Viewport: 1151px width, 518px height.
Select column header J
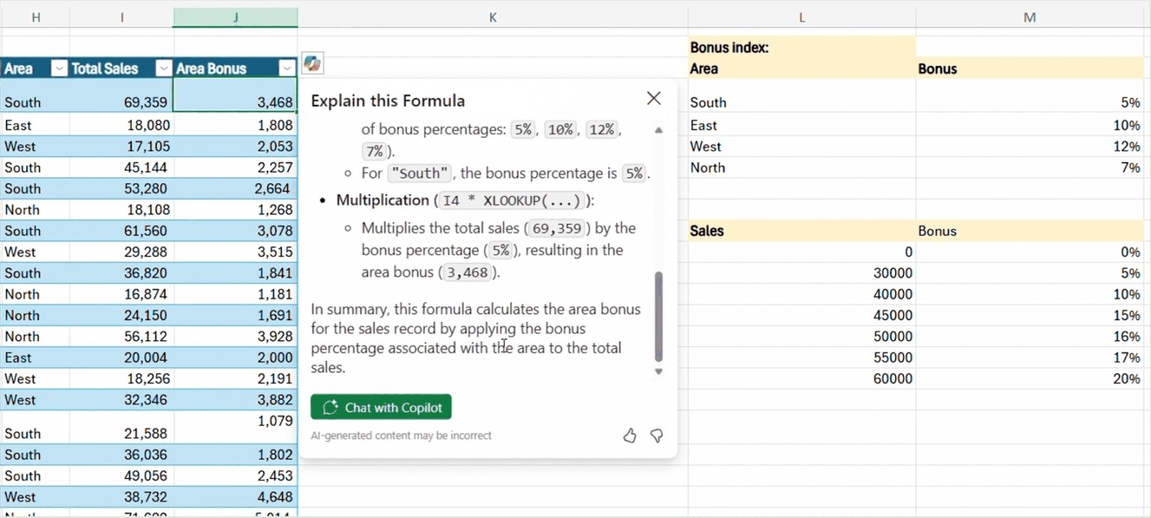(235, 16)
